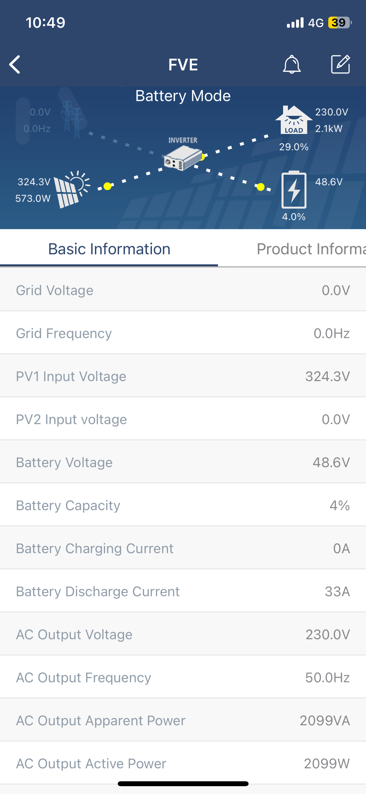Select the house LOAD icon
366x794 pixels.
293,120
